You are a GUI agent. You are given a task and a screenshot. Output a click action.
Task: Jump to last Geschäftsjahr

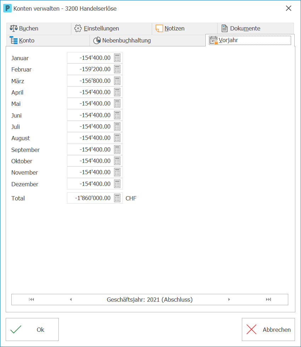coord(268,300)
